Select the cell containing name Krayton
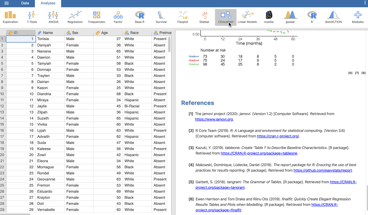 (50, 197)
